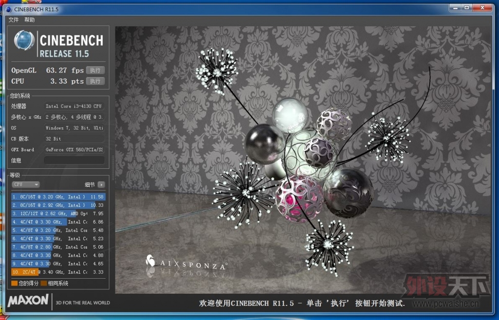Select ranking row 6 scoring 5.23
Screen dimensions: 499x320
[58, 238]
